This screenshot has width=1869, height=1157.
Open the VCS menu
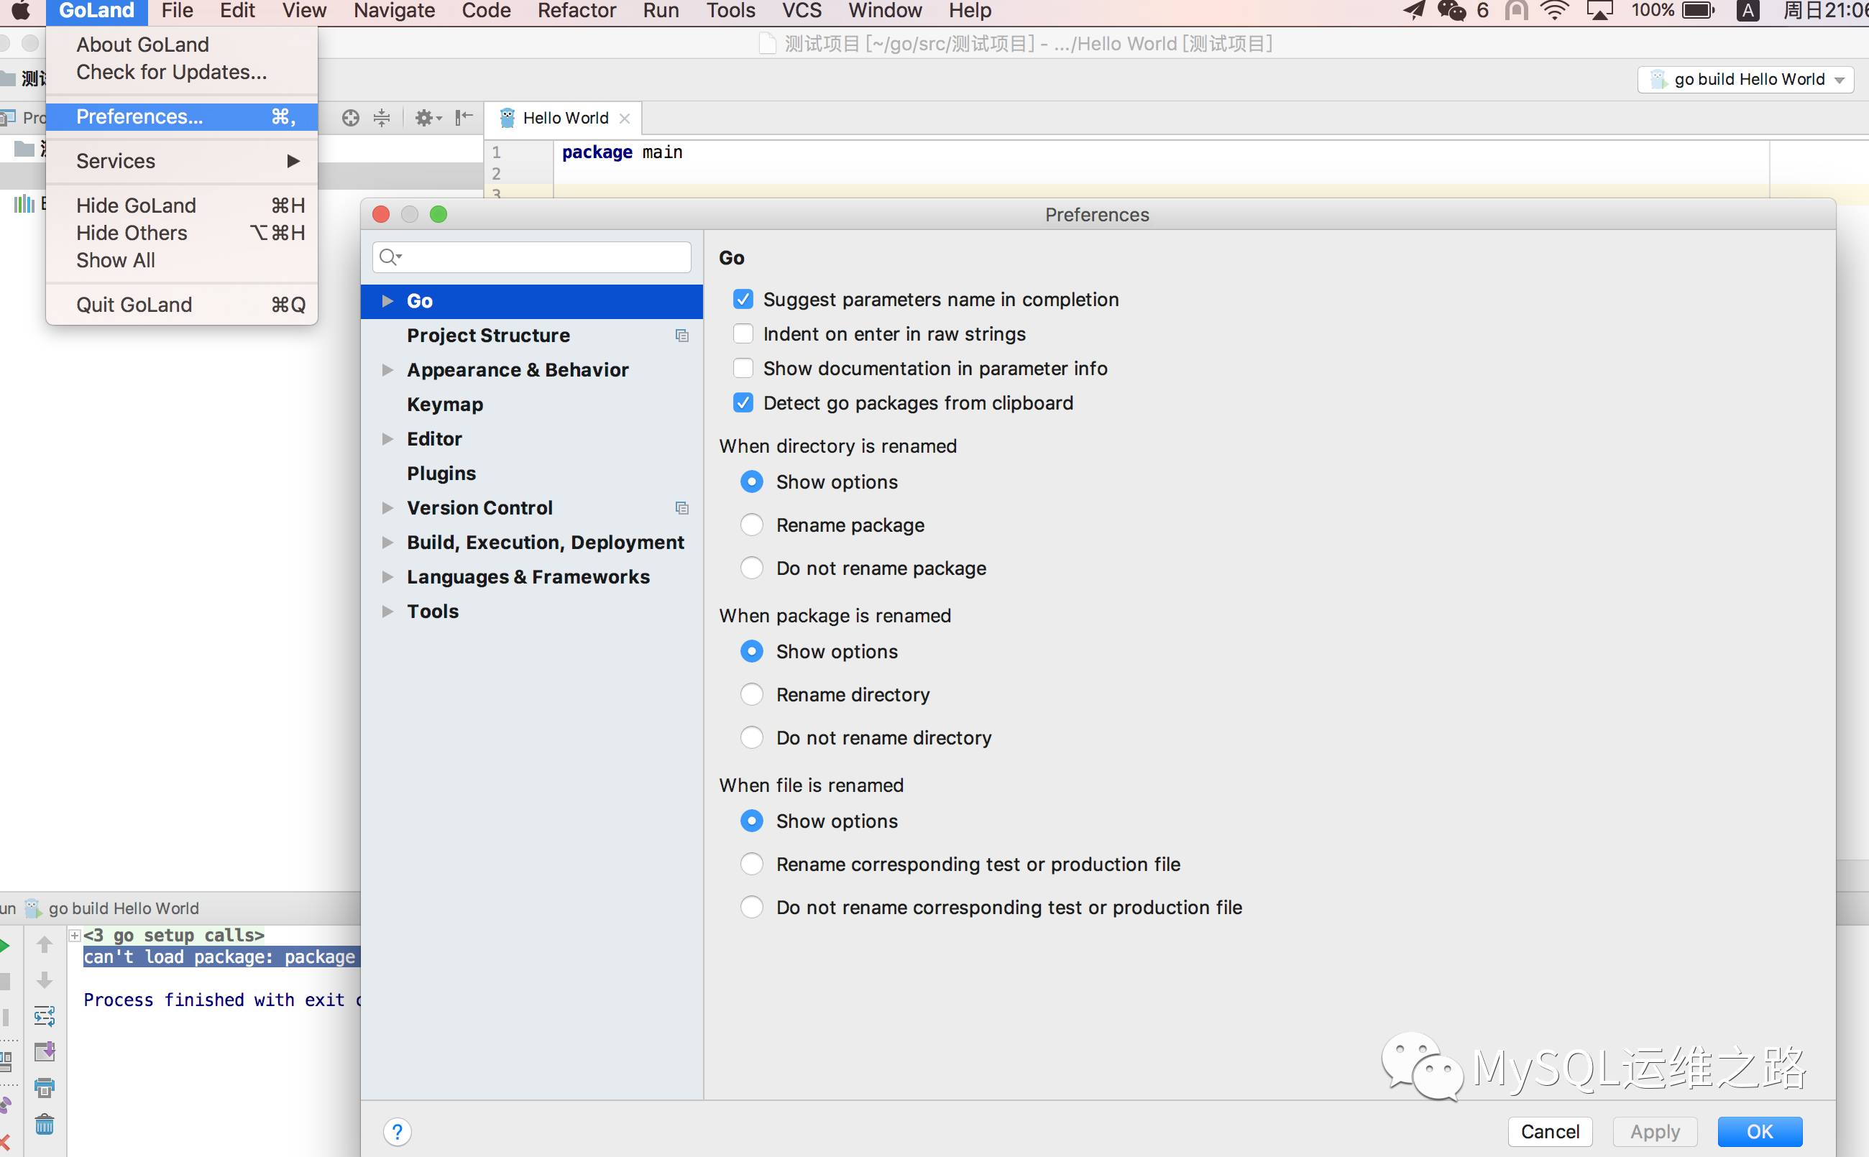(x=802, y=11)
